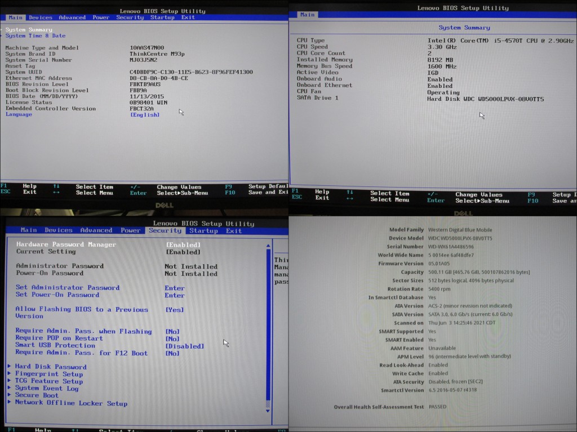Toggle Allow Flashing BIOS to a Previous Version [Yes]
Image resolution: width=577 pixels, height=432 pixels.
coord(175,310)
